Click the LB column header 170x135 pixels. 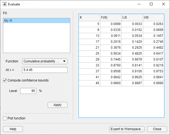pyautogui.click(x=132, y=17)
